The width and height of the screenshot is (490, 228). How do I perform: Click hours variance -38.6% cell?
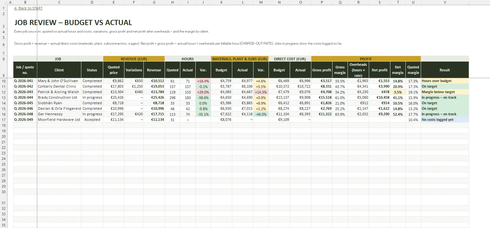(203, 97)
